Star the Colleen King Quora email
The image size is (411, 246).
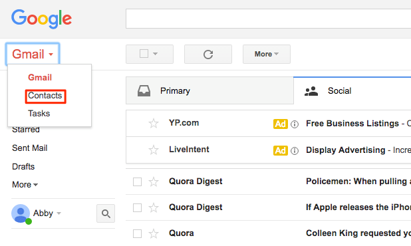pos(154,233)
